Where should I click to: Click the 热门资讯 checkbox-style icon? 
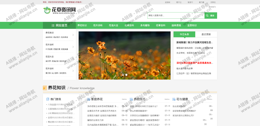pos(48,99)
